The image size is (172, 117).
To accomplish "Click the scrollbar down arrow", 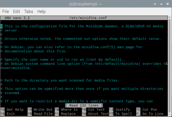I will 170,115.
